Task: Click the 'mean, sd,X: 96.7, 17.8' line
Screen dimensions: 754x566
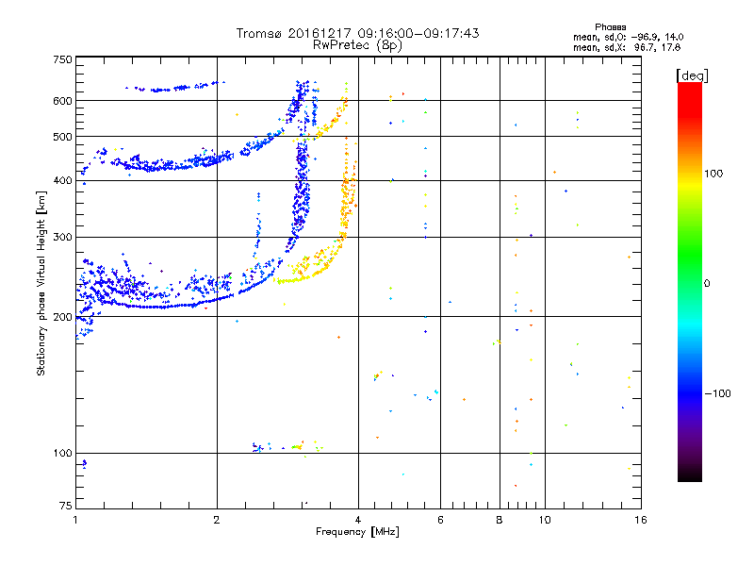Action: (x=627, y=47)
